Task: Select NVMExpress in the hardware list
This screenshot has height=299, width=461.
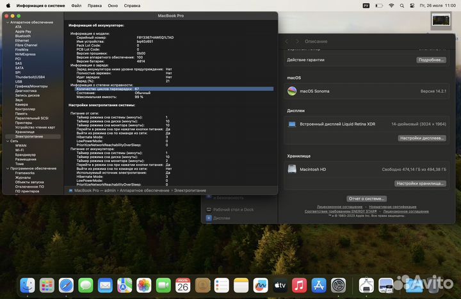Action: (x=25, y=54)
